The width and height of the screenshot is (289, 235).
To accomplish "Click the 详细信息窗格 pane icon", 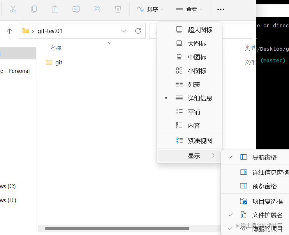I will (x=244, y=172).
